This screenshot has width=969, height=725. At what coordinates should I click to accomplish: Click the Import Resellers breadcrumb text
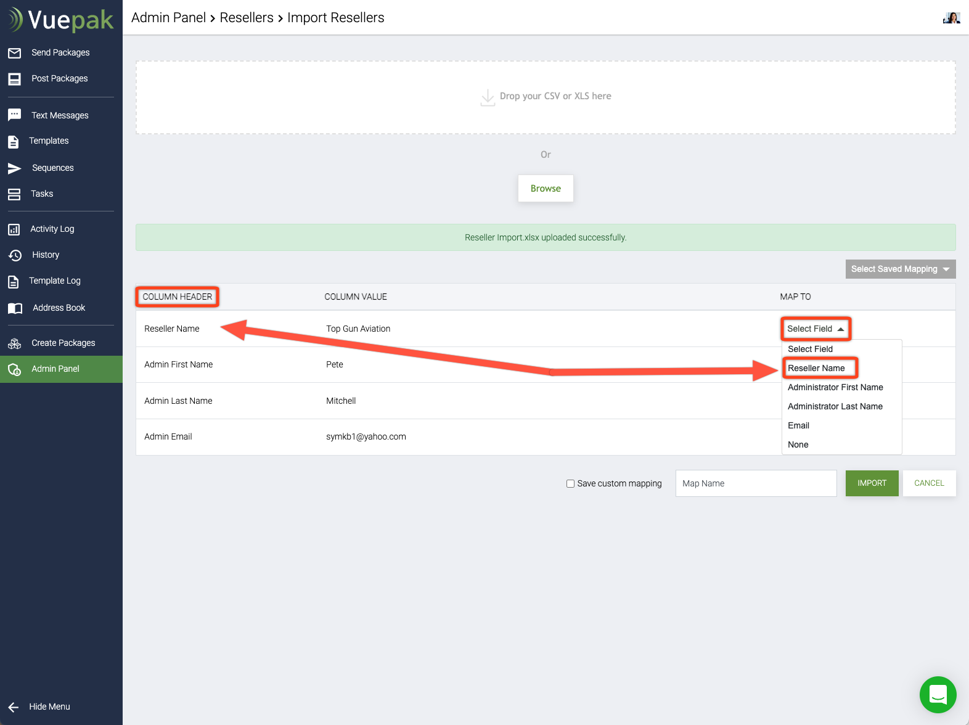tap(336, 18)
